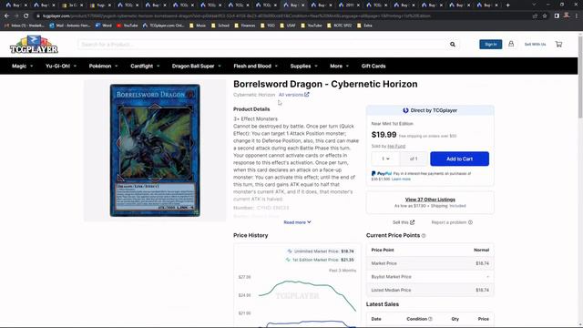The width and height of the screenshot is (583, 328).
Task: Click the $19.99 price text
Action: click(x=384, y=135)
